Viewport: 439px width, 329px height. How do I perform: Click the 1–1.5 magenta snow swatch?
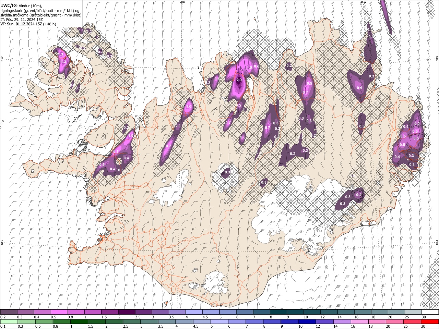pos(93,312)
